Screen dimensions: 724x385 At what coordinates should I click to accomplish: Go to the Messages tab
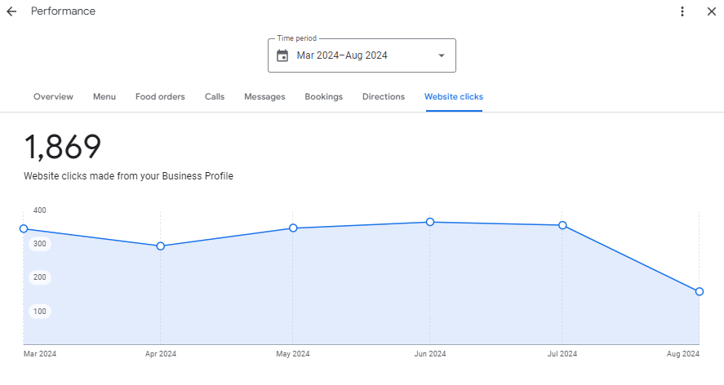point(264,96)
